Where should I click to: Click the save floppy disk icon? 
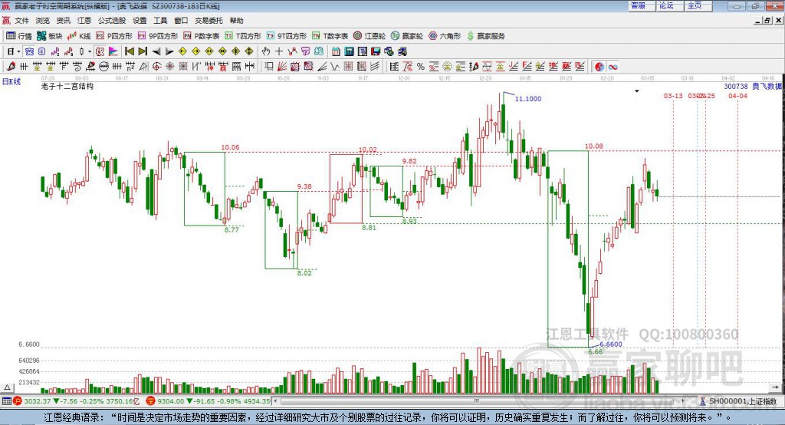(x=376, y=51)
